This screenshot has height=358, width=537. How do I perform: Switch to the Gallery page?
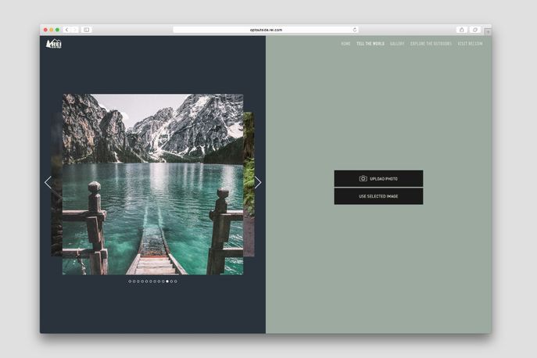pyautogui.click(x=397, y=44)
